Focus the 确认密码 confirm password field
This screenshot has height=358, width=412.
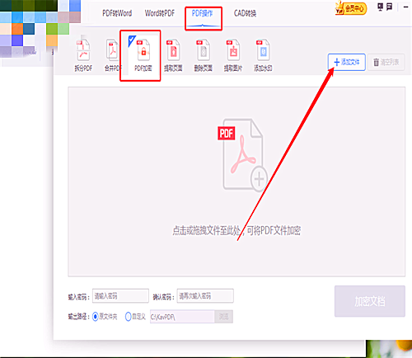point(205,296)
